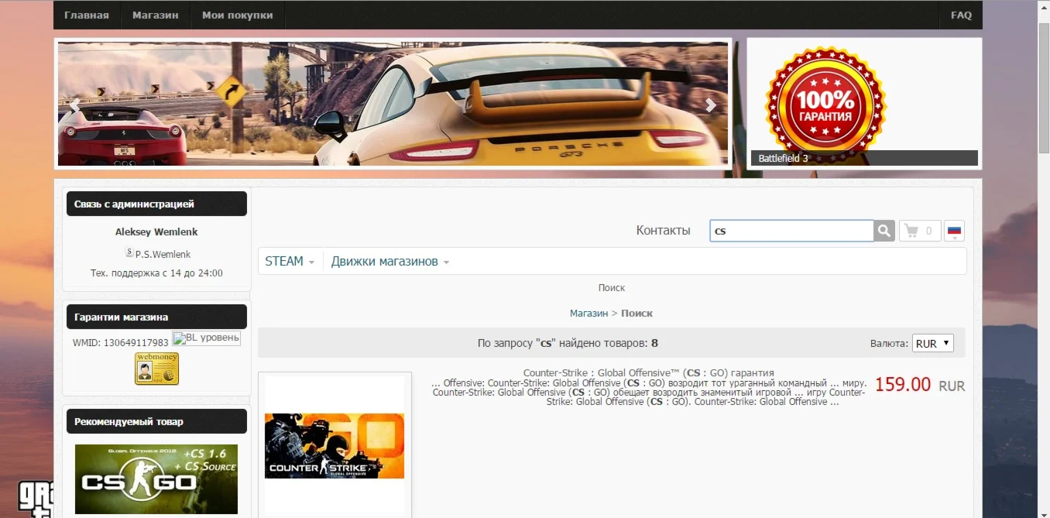
Task: Click the Гарантии магазина header
Action: [156, 317]
